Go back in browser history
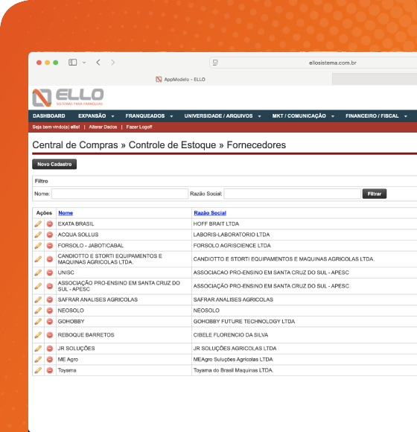The height and width of the screenshot is (432, 417). click(98, 63)
